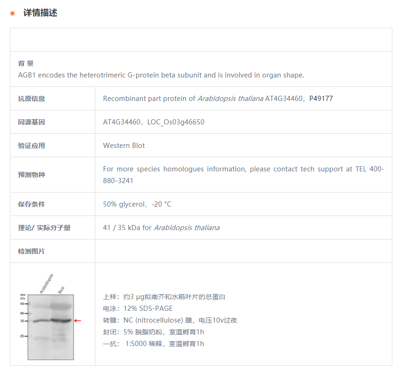Click the 12% SDS-PAGE electrophoresis line
Image resolution: width=397 pixels, height=370 pixels.
[x=137, y=308]
